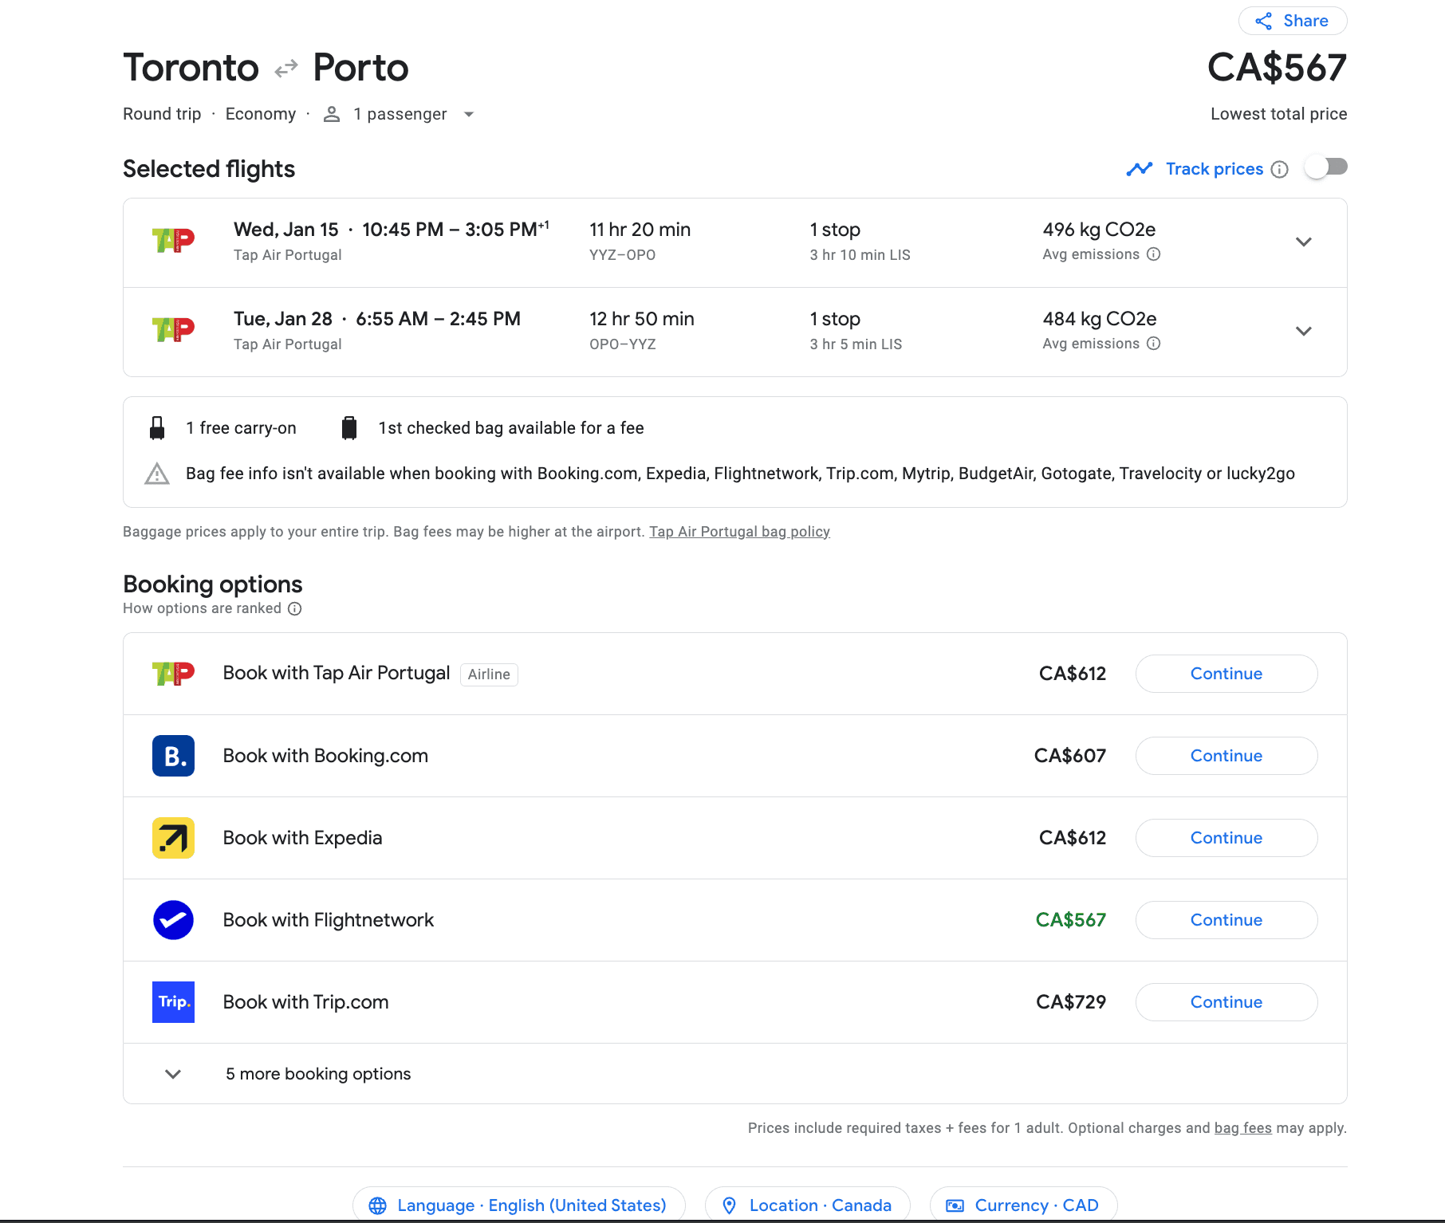The height and width of the screenshot is (1223, 1445).
Task: Click the Track prices info icon
Action: 1279,169
